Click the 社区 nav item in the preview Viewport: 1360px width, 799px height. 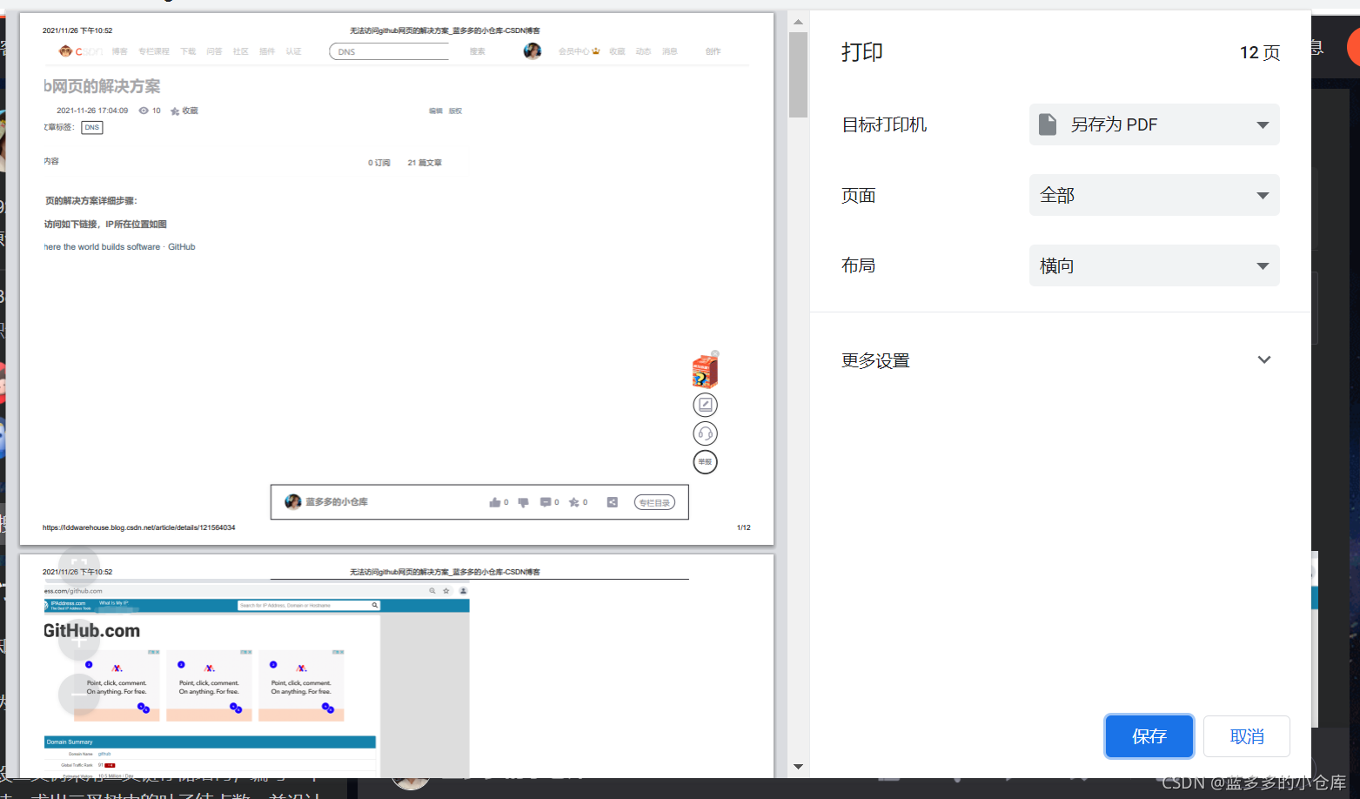tap(241, 51)
